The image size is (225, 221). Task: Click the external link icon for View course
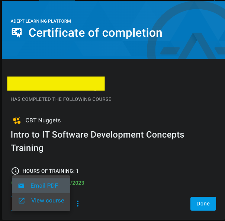22,201
